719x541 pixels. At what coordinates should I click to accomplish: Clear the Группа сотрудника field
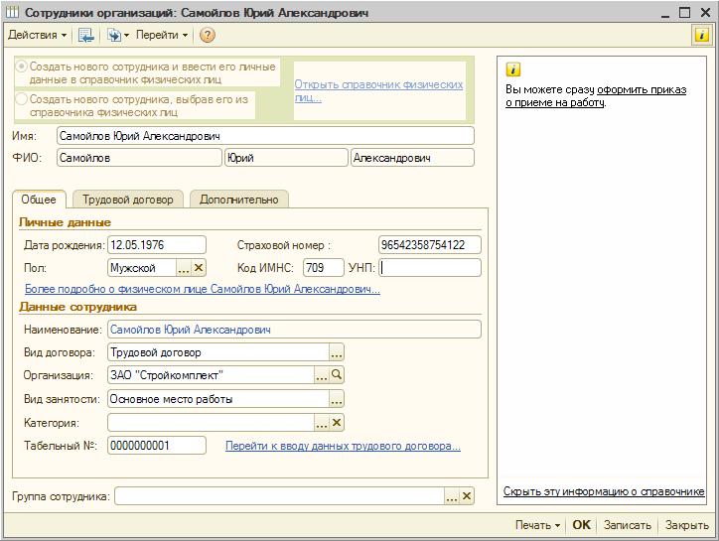[468, 496]
